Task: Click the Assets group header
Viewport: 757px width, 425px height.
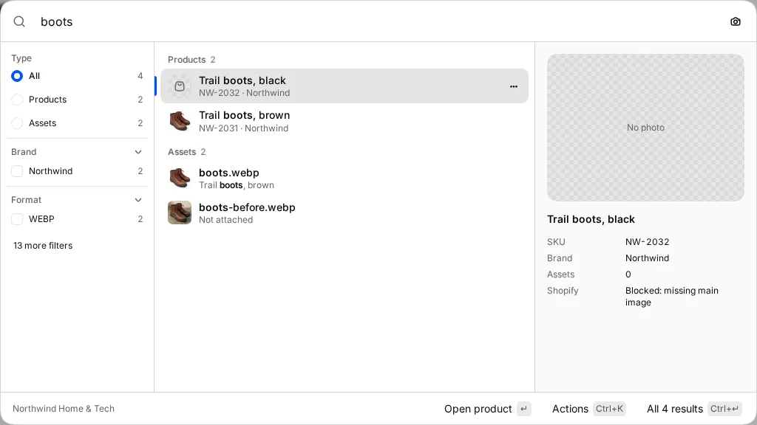Action: pyautogui.click(x=186, y=152)
